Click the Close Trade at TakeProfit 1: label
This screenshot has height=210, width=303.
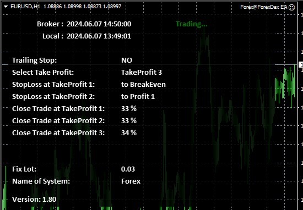pyautogui.click(x=58, y=108)
